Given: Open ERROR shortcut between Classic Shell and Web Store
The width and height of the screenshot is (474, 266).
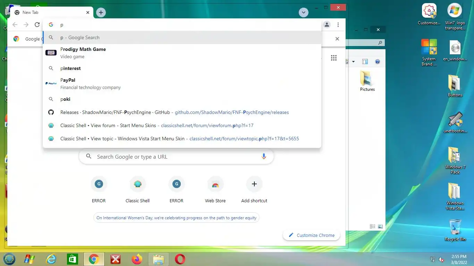Looking at the screenshot, I should click(x=177, y=189).
